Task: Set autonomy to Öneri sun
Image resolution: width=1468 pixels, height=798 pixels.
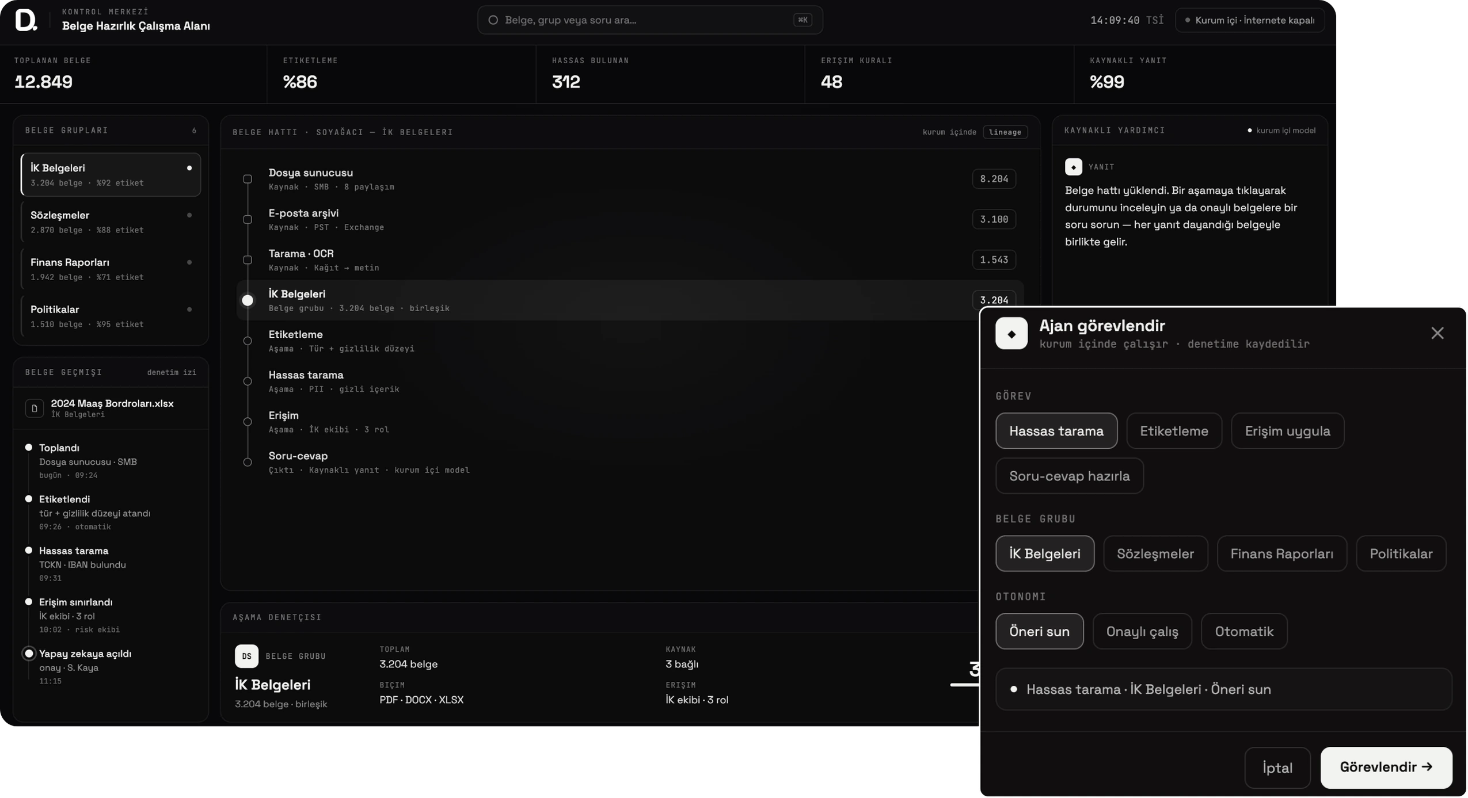Action: (1039, 631)
